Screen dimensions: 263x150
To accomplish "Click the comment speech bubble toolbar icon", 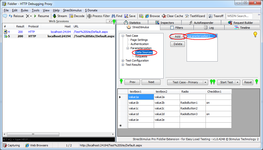I will pos(5,16).
